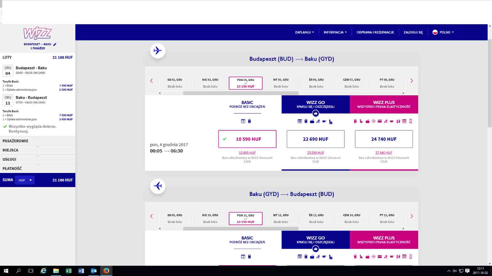Show later return dates with next arrow
Screen dimensions: 492x276
412,216
